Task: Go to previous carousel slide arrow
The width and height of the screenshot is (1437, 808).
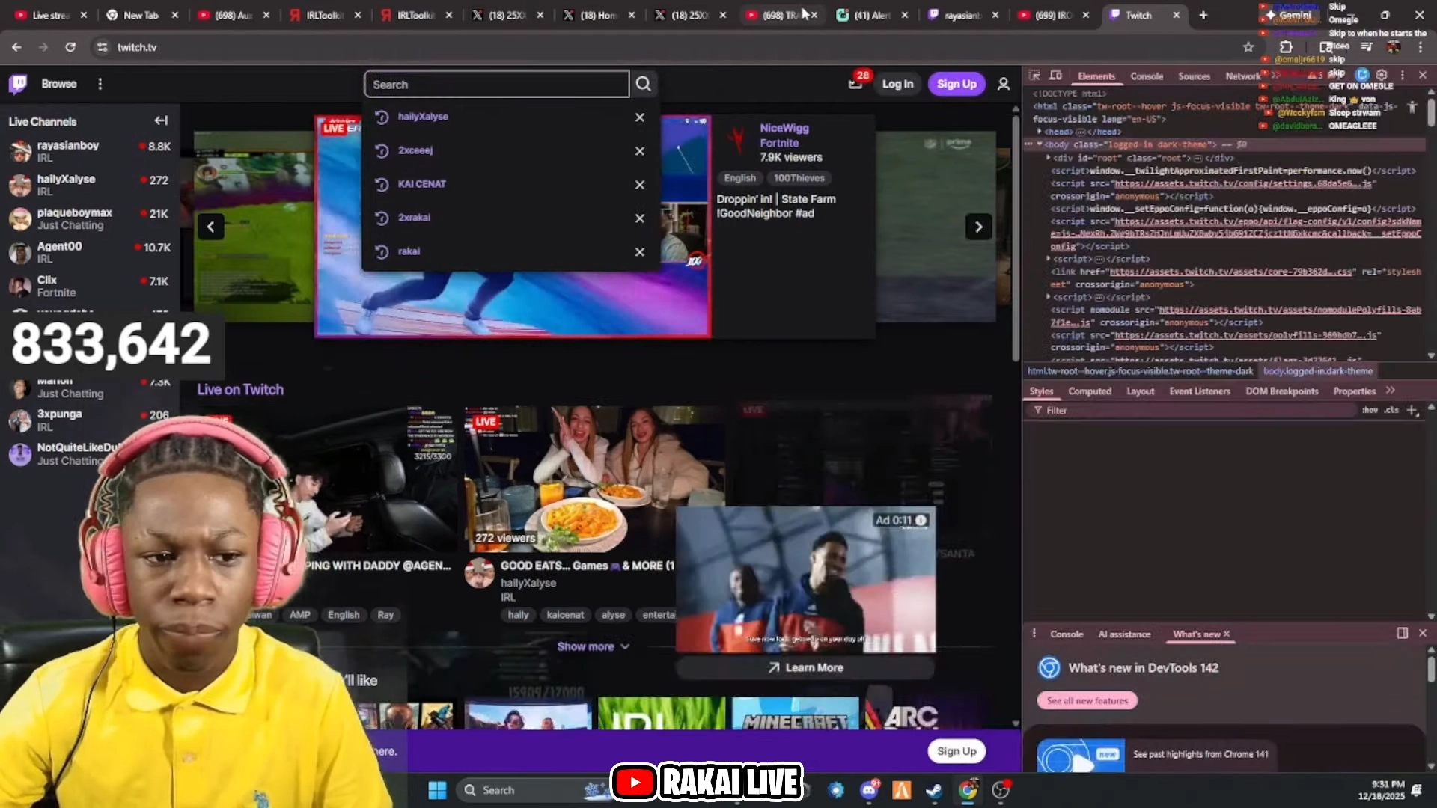Action: pos(210,227)
